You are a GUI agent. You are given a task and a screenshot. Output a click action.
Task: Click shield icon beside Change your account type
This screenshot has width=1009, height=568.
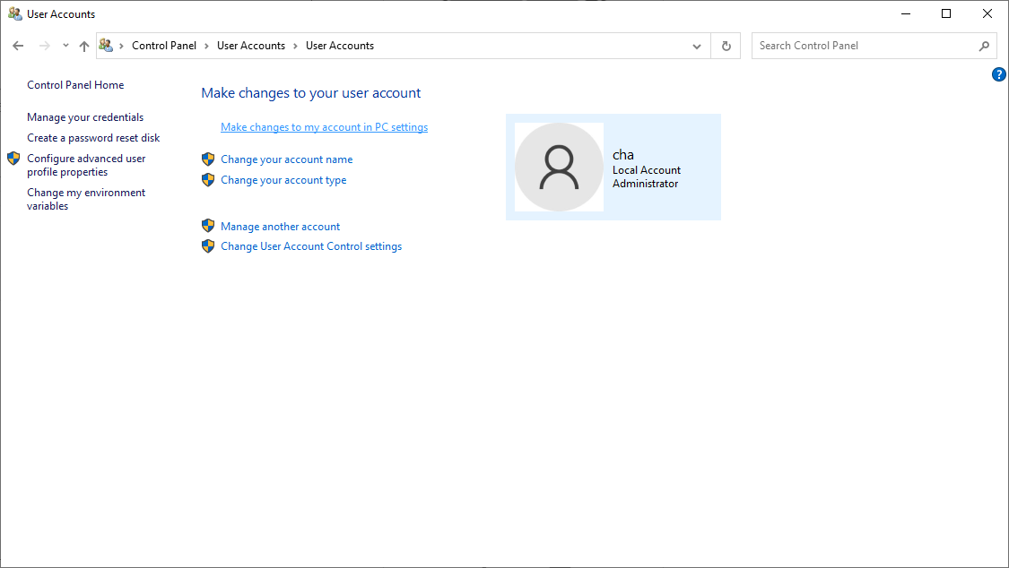pos(208,180)
